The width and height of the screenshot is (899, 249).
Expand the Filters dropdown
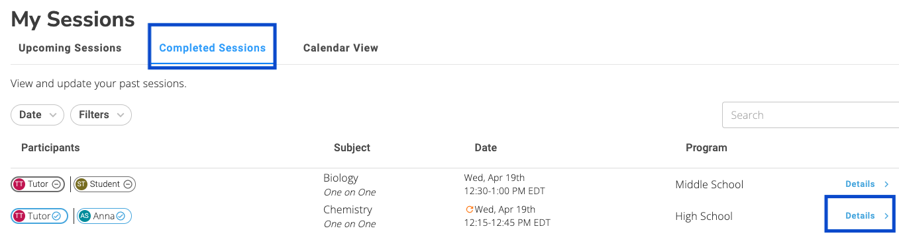point(101,115)
